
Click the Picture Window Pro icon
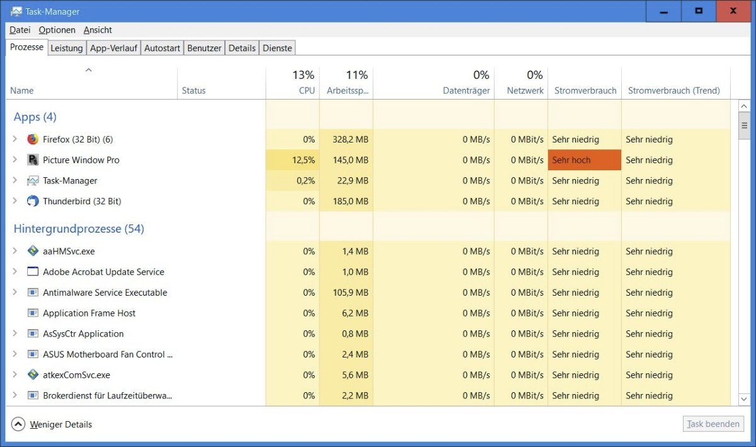(33, 160)
